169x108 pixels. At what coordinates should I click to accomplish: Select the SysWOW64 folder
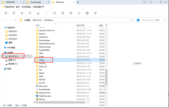(44, 50)
